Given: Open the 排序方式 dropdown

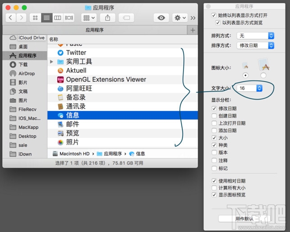Looking at the screenshot, I should (x=255, y=46).
